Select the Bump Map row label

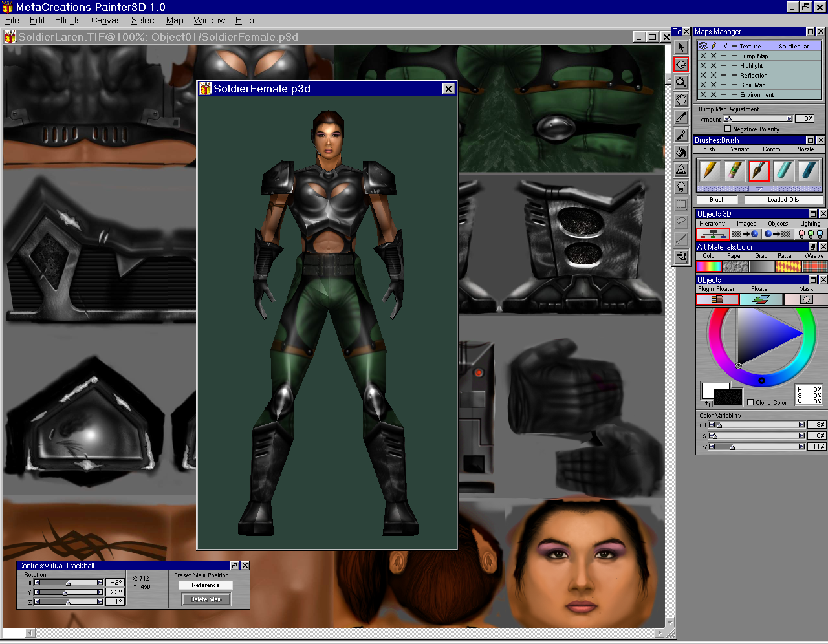point(754,56)
